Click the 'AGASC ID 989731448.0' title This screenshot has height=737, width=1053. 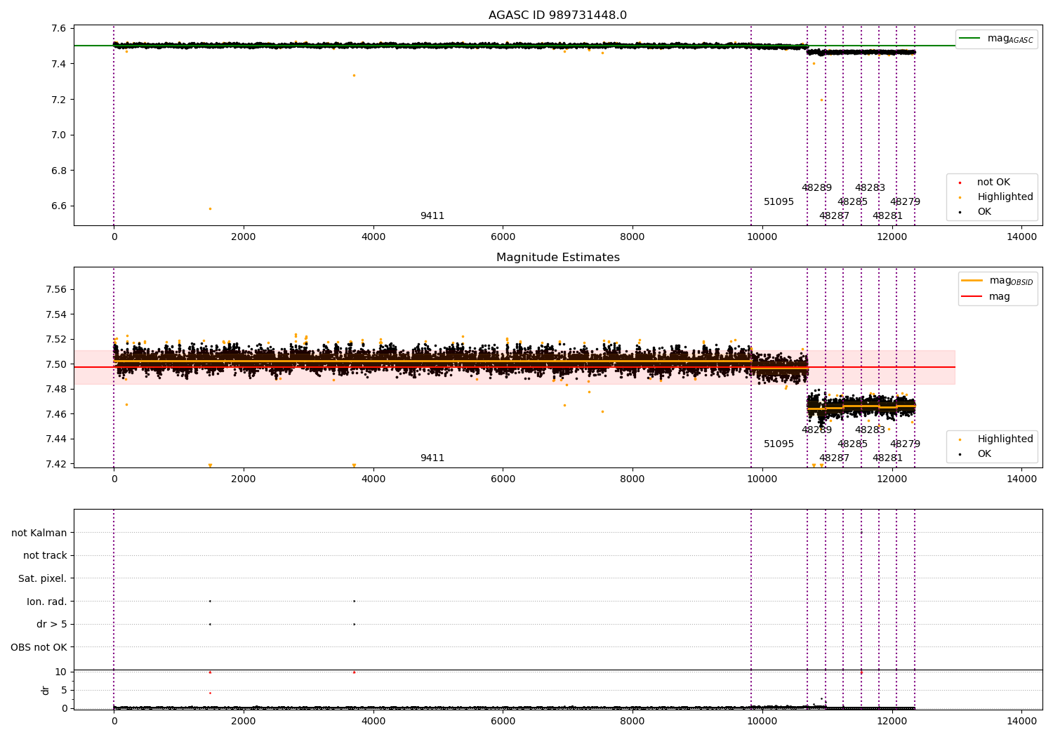tap(557, 15)
